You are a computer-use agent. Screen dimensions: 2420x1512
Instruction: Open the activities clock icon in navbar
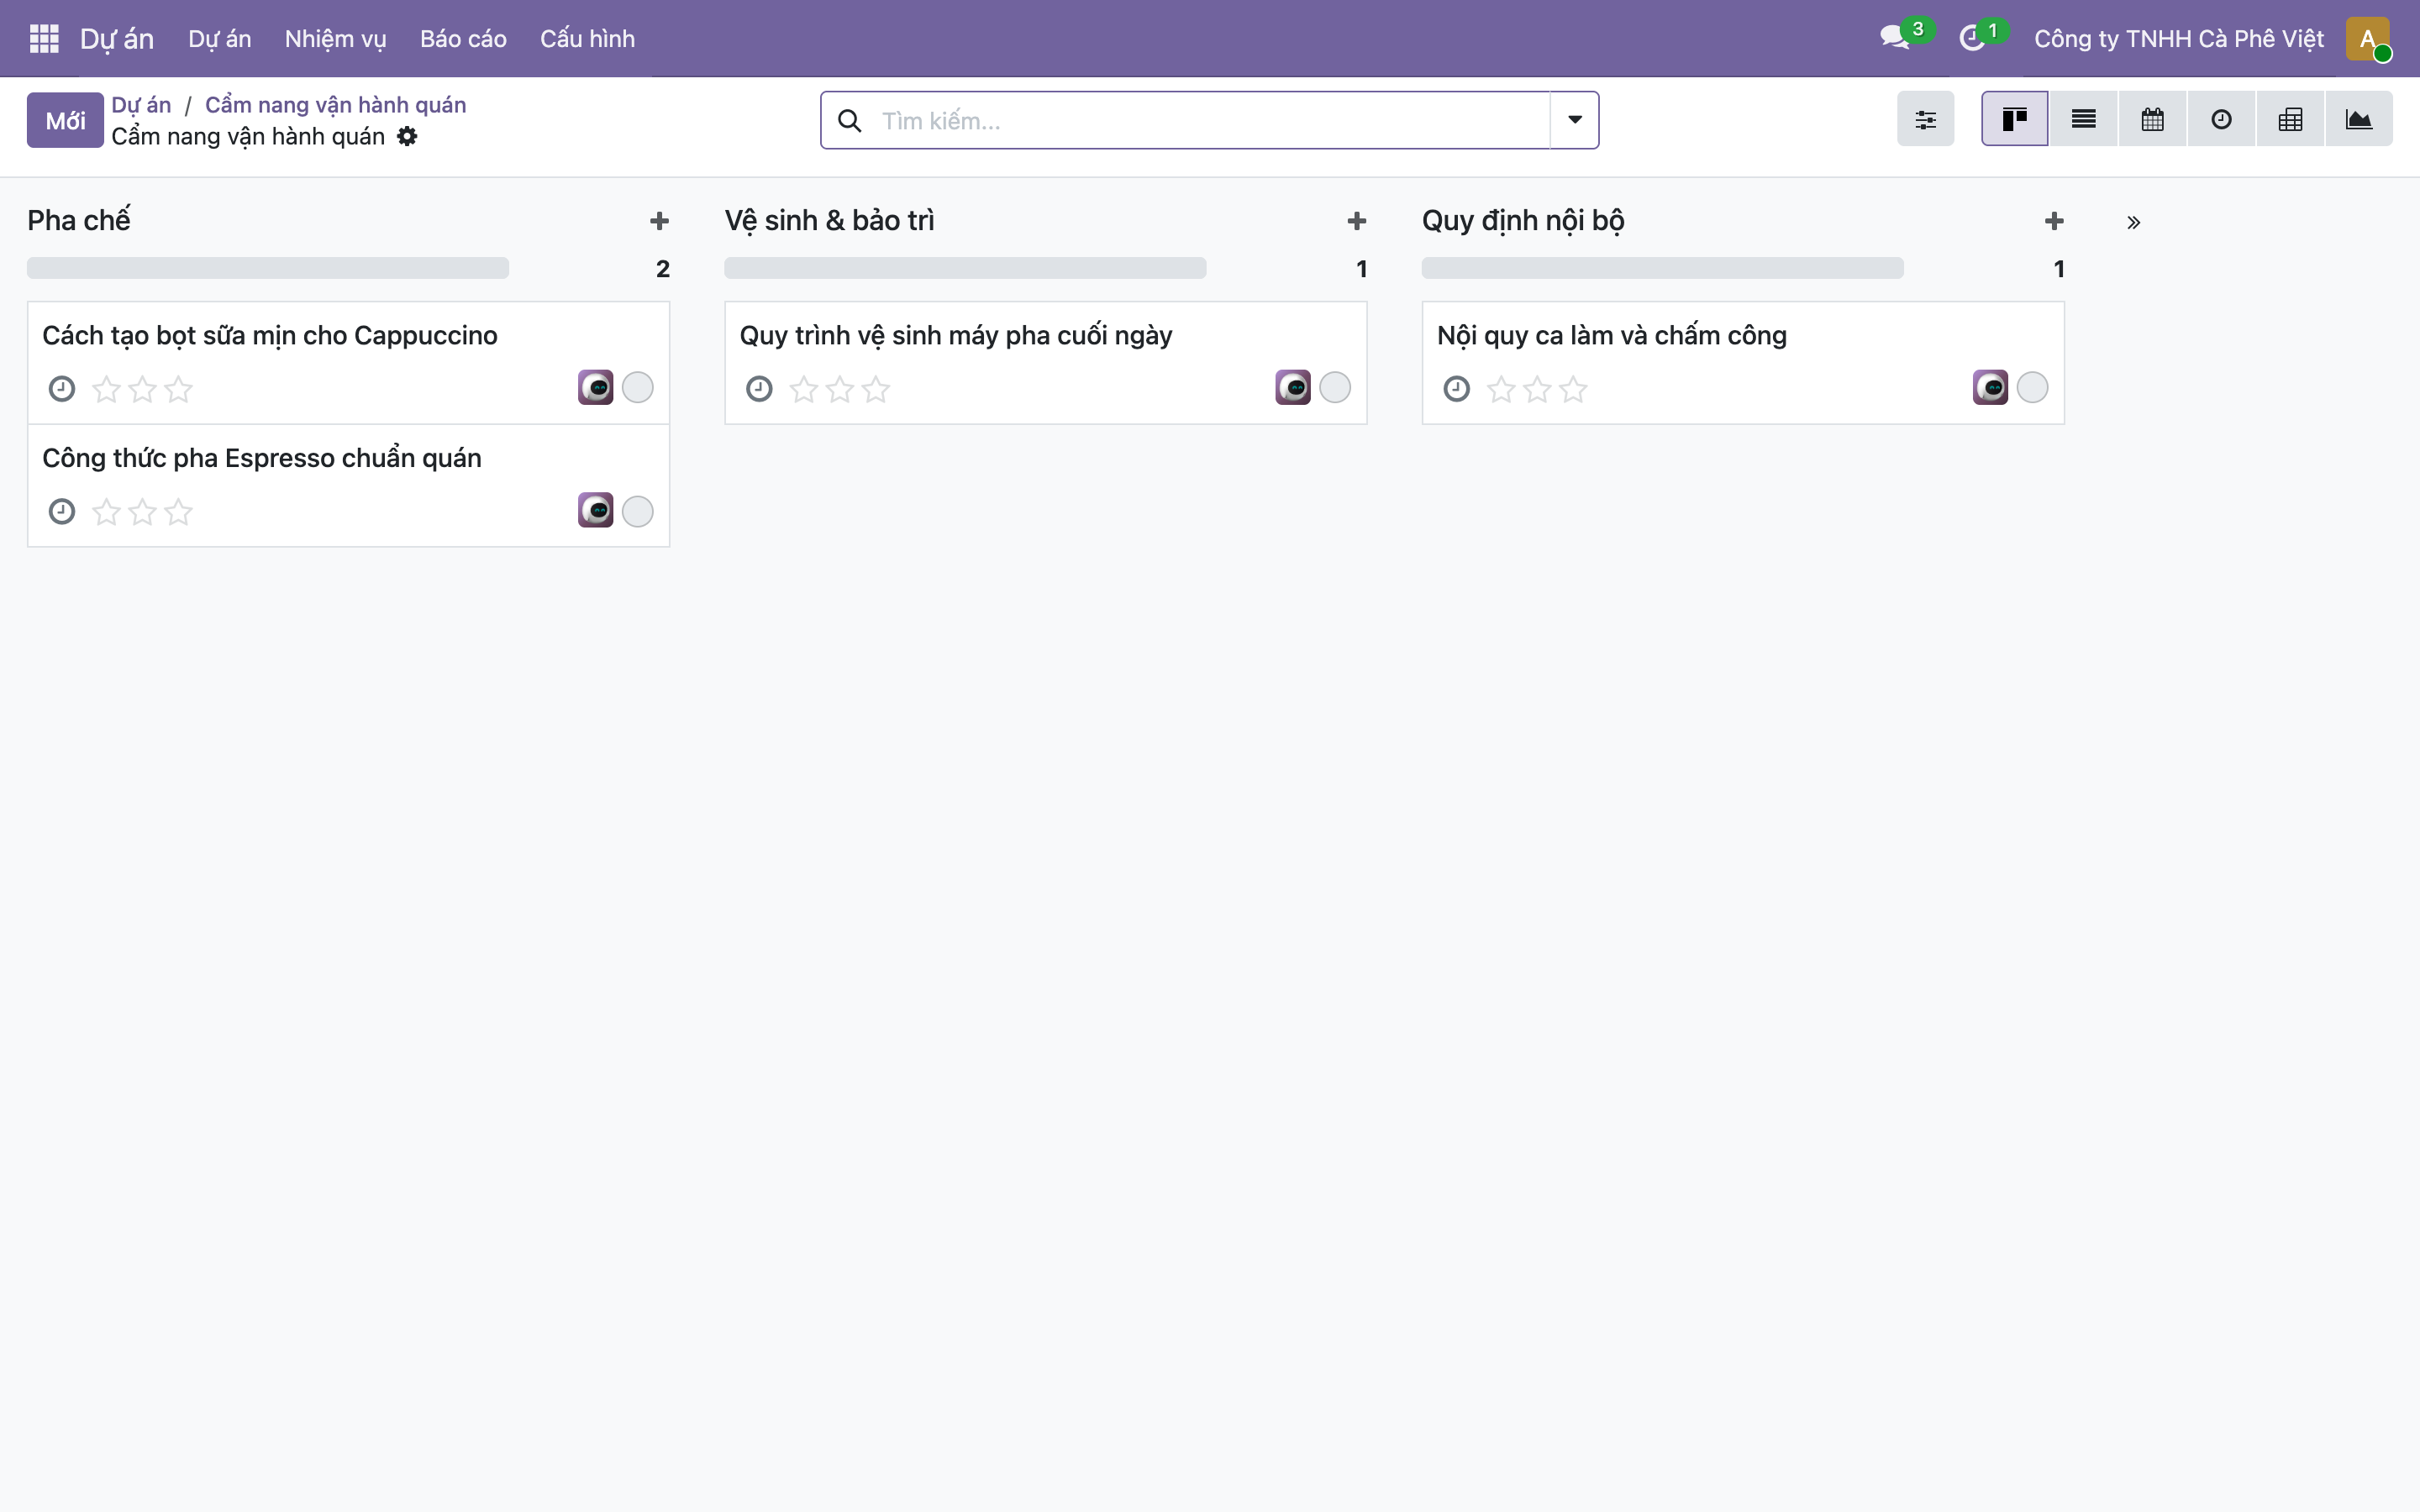click(1972, 38)
